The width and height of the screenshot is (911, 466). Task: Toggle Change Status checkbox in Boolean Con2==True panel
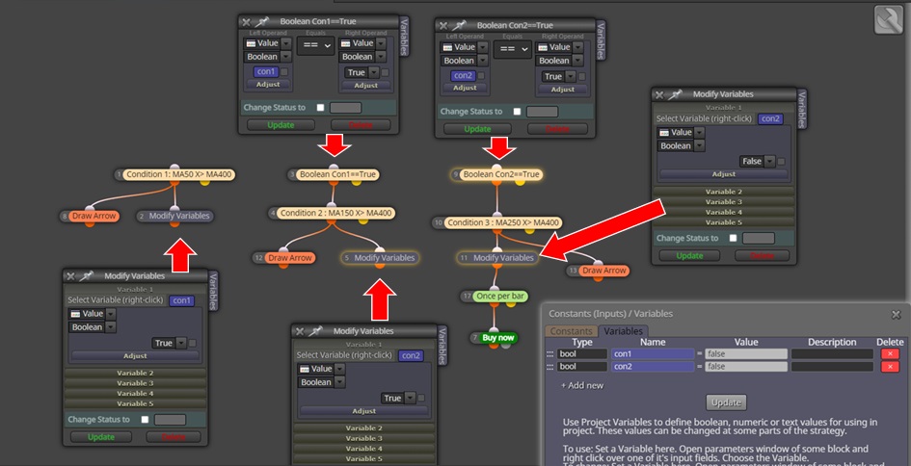click(x=517, y=112)
